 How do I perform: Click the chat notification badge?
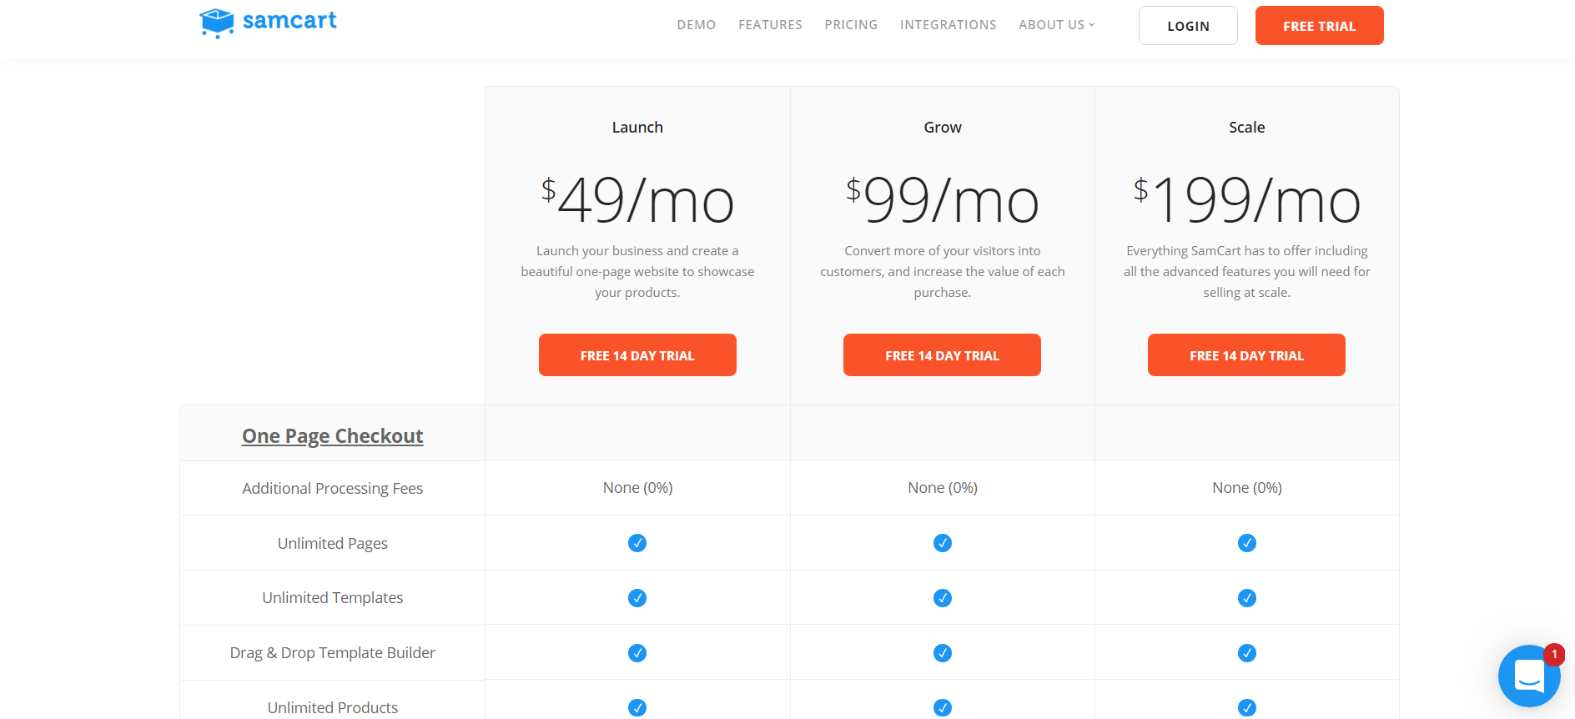click(1554, 654)
